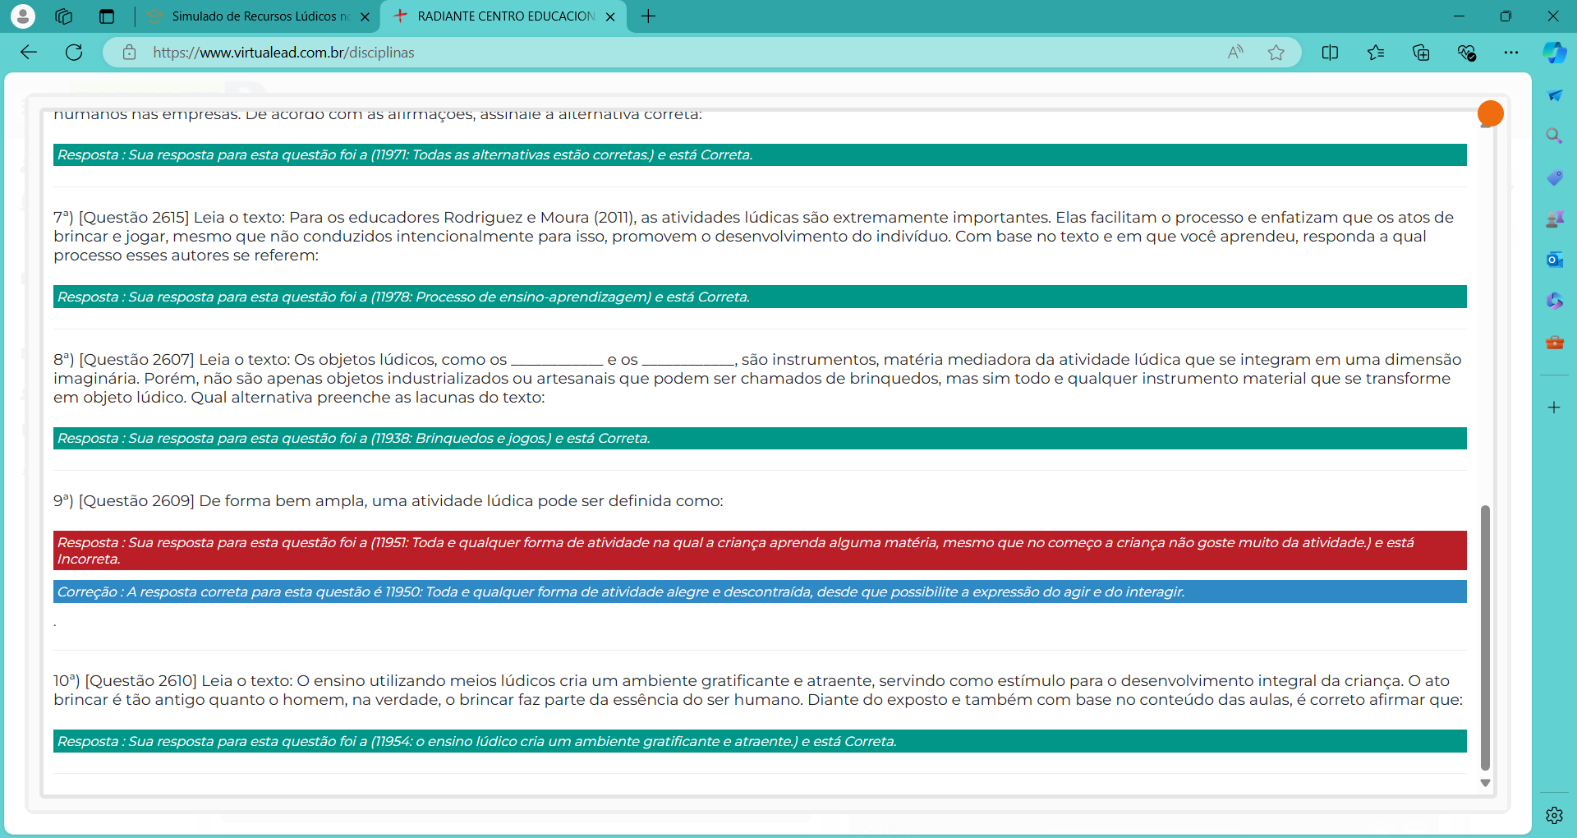Viewport: 1577px width, 838px height.
Task: Open Outlook from the Edge sidebar
Action: pyautogui.click(x=1554, y=260)
